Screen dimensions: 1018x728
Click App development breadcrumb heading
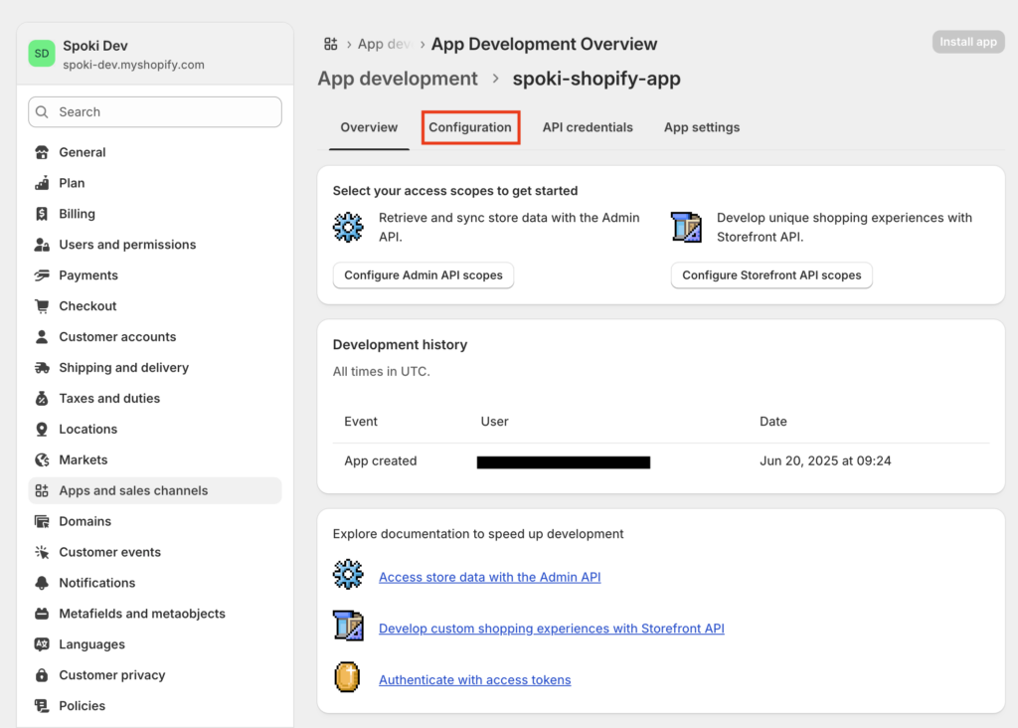(398, 79)
